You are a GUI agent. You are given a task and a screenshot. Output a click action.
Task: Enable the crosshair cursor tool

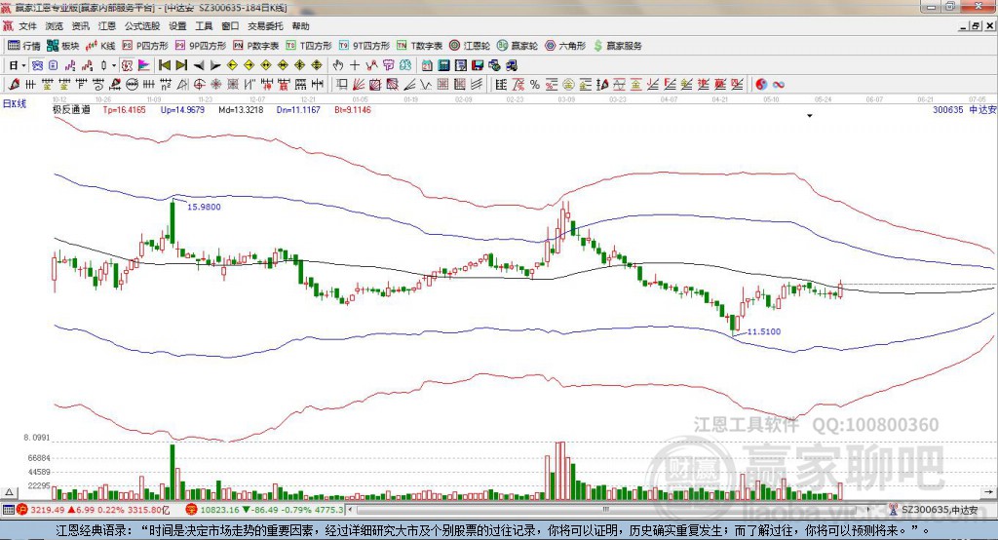[x=355, y=65]
